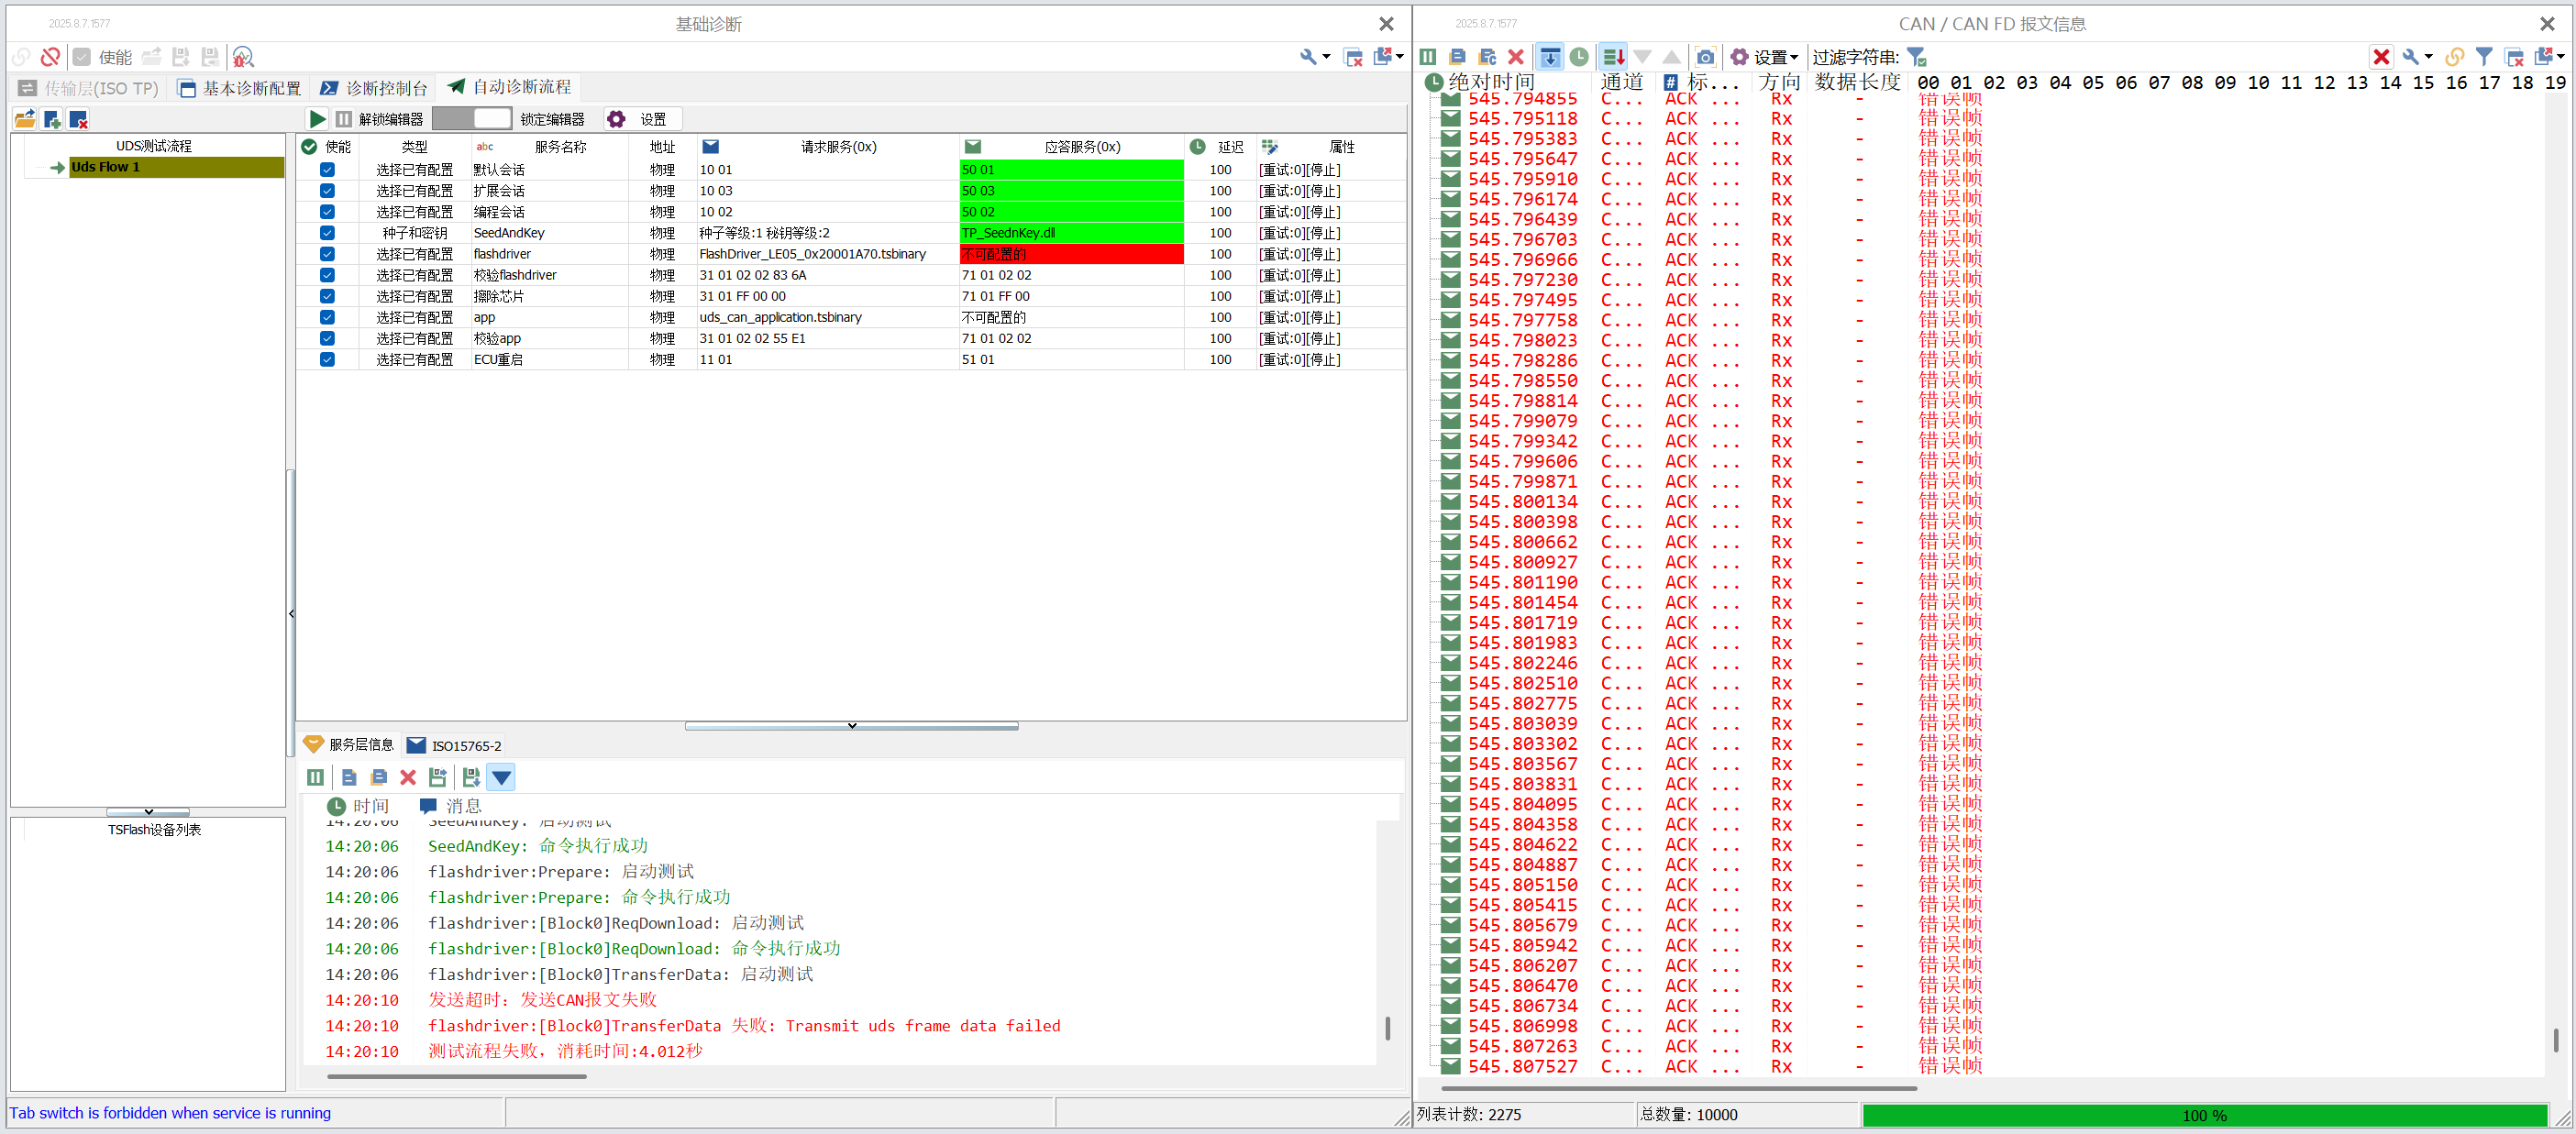Uncheck the ECU重启 row checkbox
Screen dimensions: 2576x1134
point(327,359)
